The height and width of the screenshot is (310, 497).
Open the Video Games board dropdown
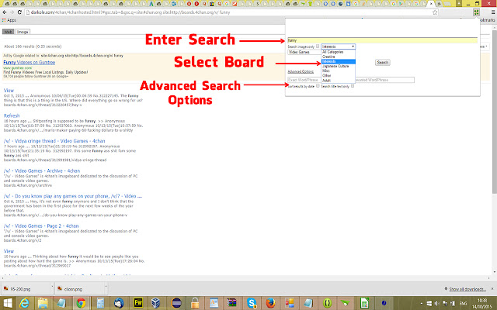pyautogui.click(x=304, y=52)
